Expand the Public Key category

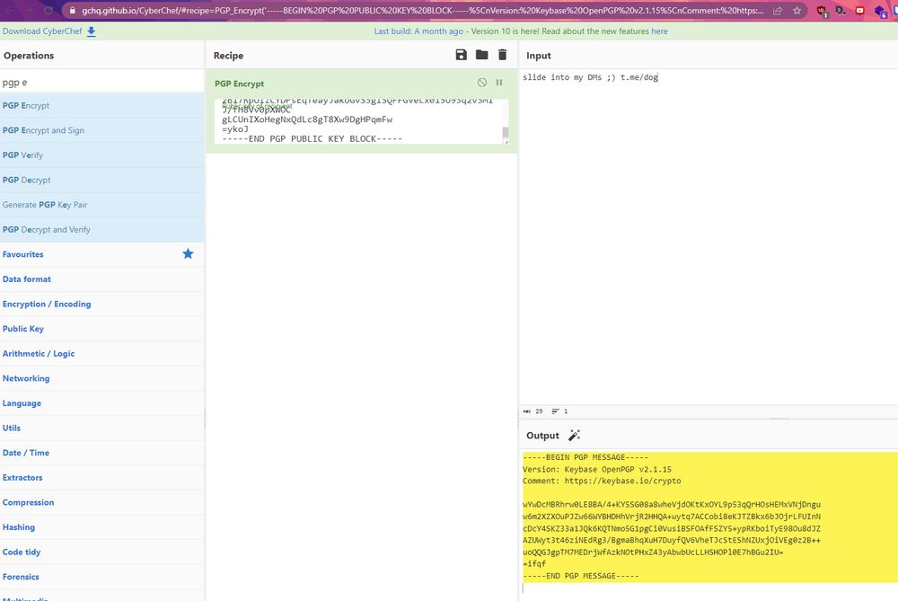click(102, 329)
